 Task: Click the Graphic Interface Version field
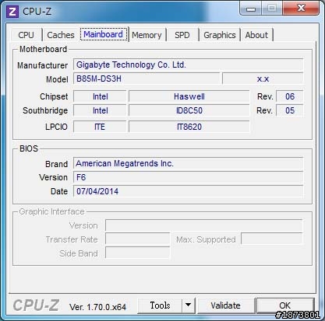204,225
